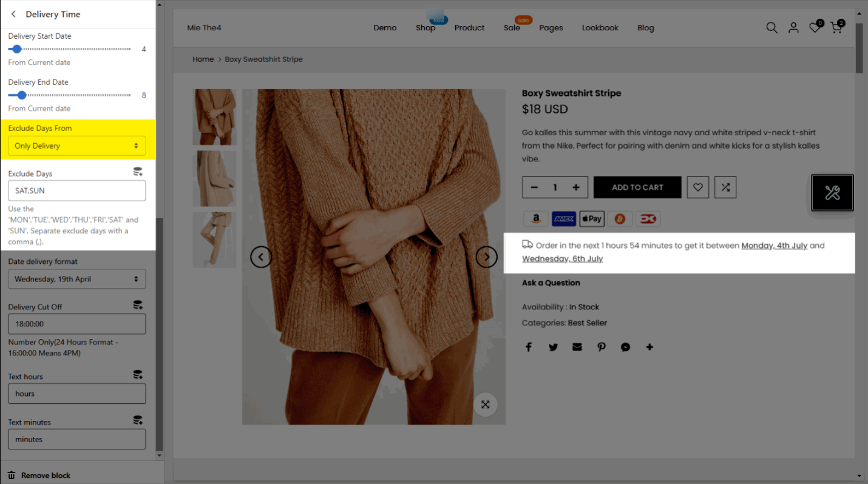Open the Sale menu
Image resolution: width=868 pixels, height=484 pixels.
(x=512, y=28)
